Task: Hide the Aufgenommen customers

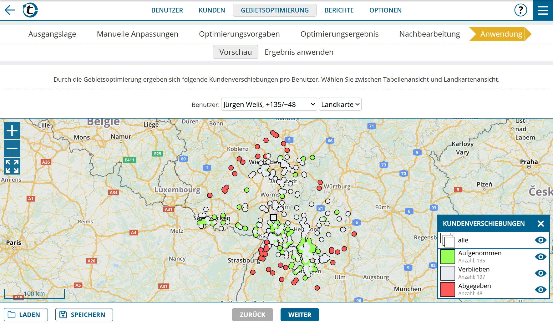Action: click(540, 257)
